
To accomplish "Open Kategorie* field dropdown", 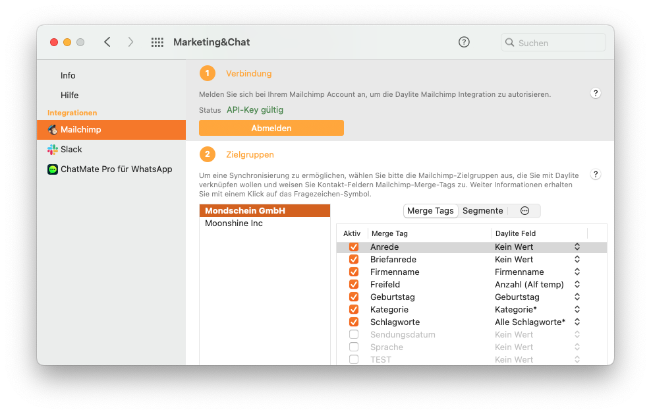I will [x=577, y=309].
